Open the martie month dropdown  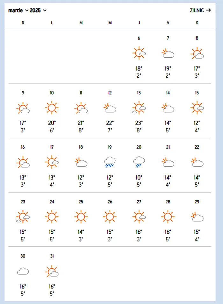18,11
